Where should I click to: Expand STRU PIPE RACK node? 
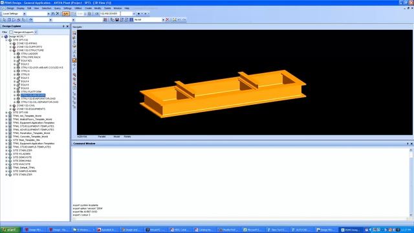[15, 57]
